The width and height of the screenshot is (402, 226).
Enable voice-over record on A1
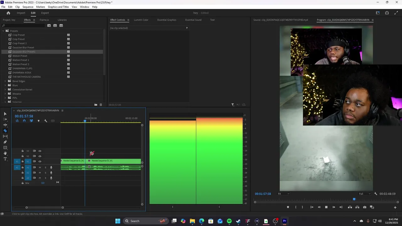[x=51, y=168]
